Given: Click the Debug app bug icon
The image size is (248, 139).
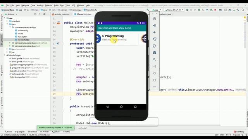Looking at the screenshot, I should pos(199,10).
